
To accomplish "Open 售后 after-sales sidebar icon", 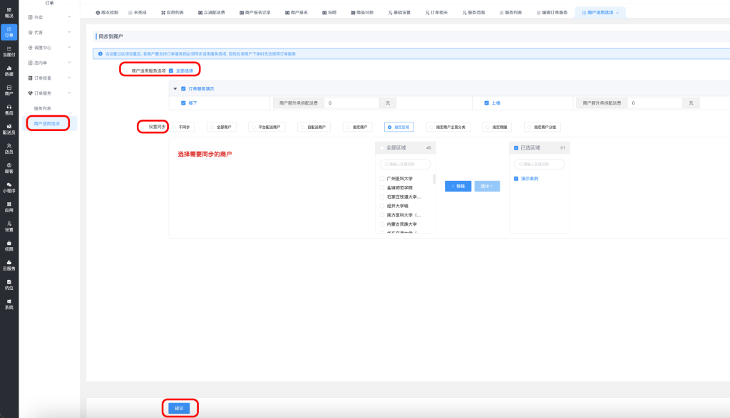I will pos(9,110).
